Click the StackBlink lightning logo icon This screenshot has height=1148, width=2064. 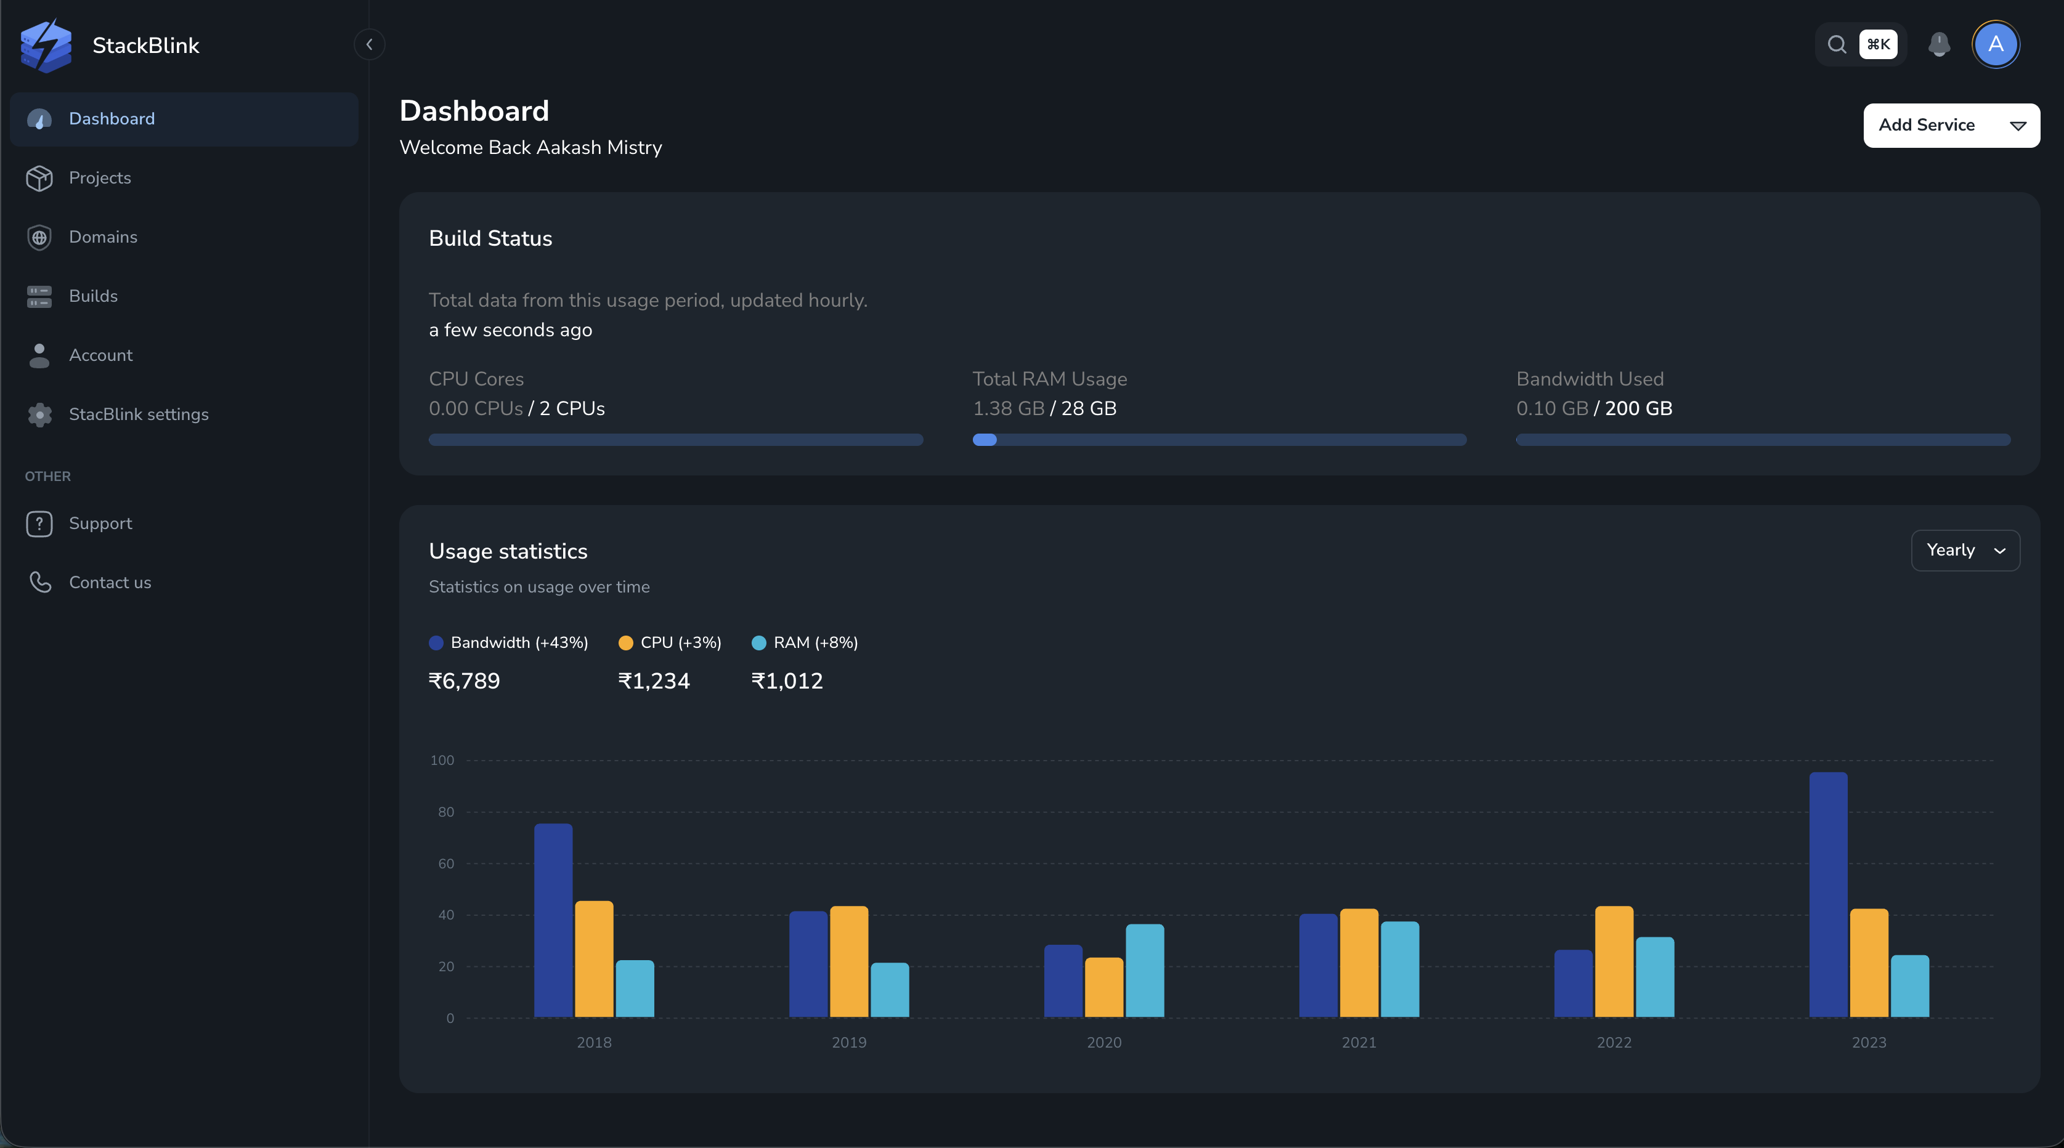pos(46,46)
